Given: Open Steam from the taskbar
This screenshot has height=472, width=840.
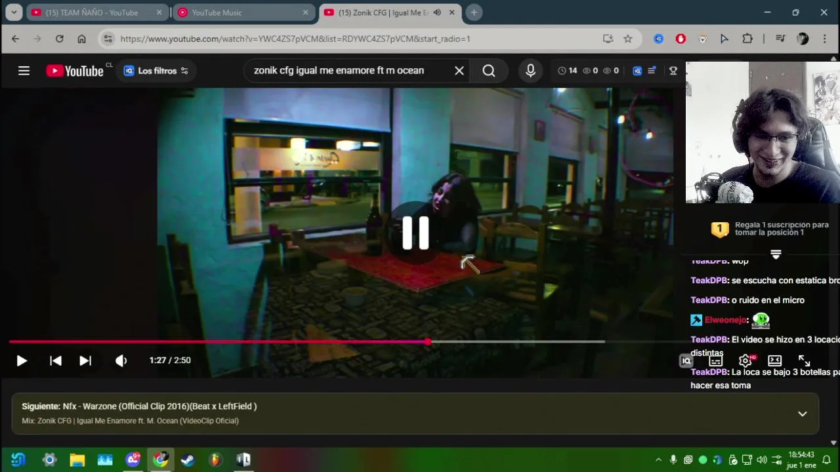Looking at the screenshot, I should pos(188,460).
